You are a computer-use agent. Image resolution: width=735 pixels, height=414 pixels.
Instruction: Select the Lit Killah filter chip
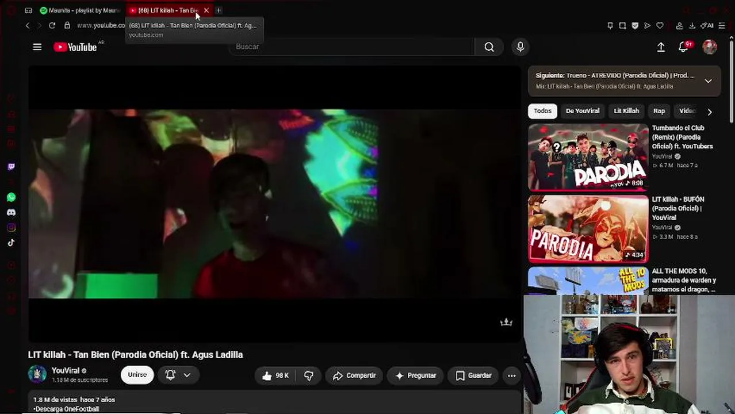click(x=626, y=111)
